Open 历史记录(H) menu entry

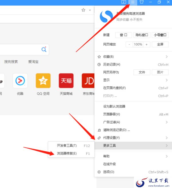(x=133, y=64)
